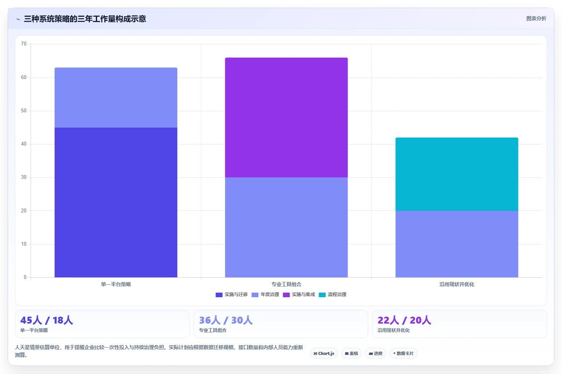Viewport: 562px width, 374px height.
Task: Click the footnote text starting 人天是情景估算单位
Action: coord(159,351)
